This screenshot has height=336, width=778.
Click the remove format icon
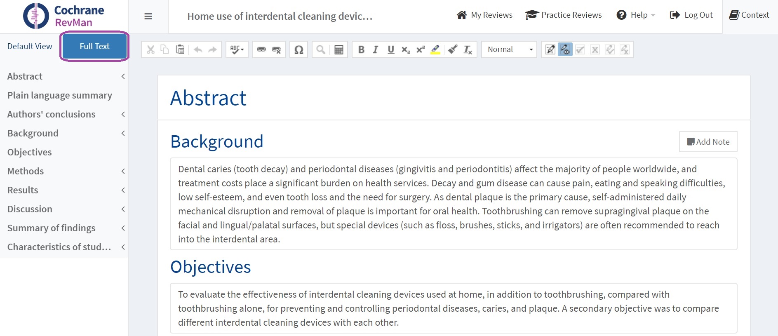(x=468, y=50)
